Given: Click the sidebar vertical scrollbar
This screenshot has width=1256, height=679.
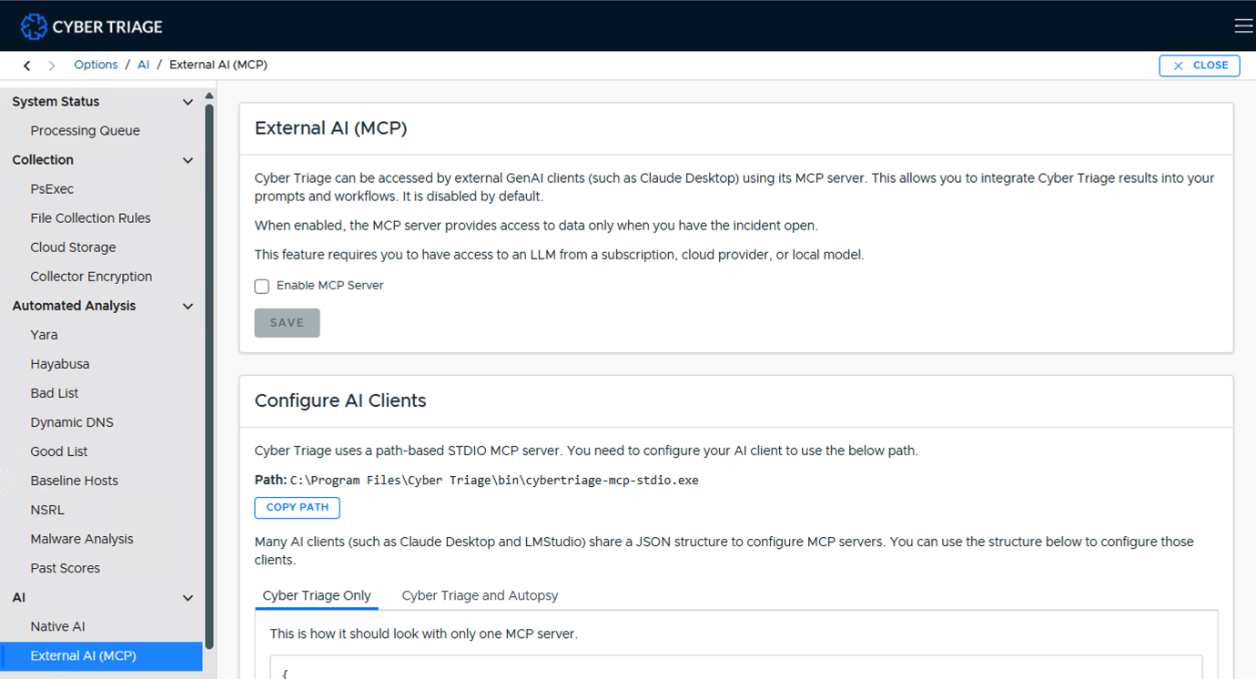Looking at the screenshot, I should 209,375.
